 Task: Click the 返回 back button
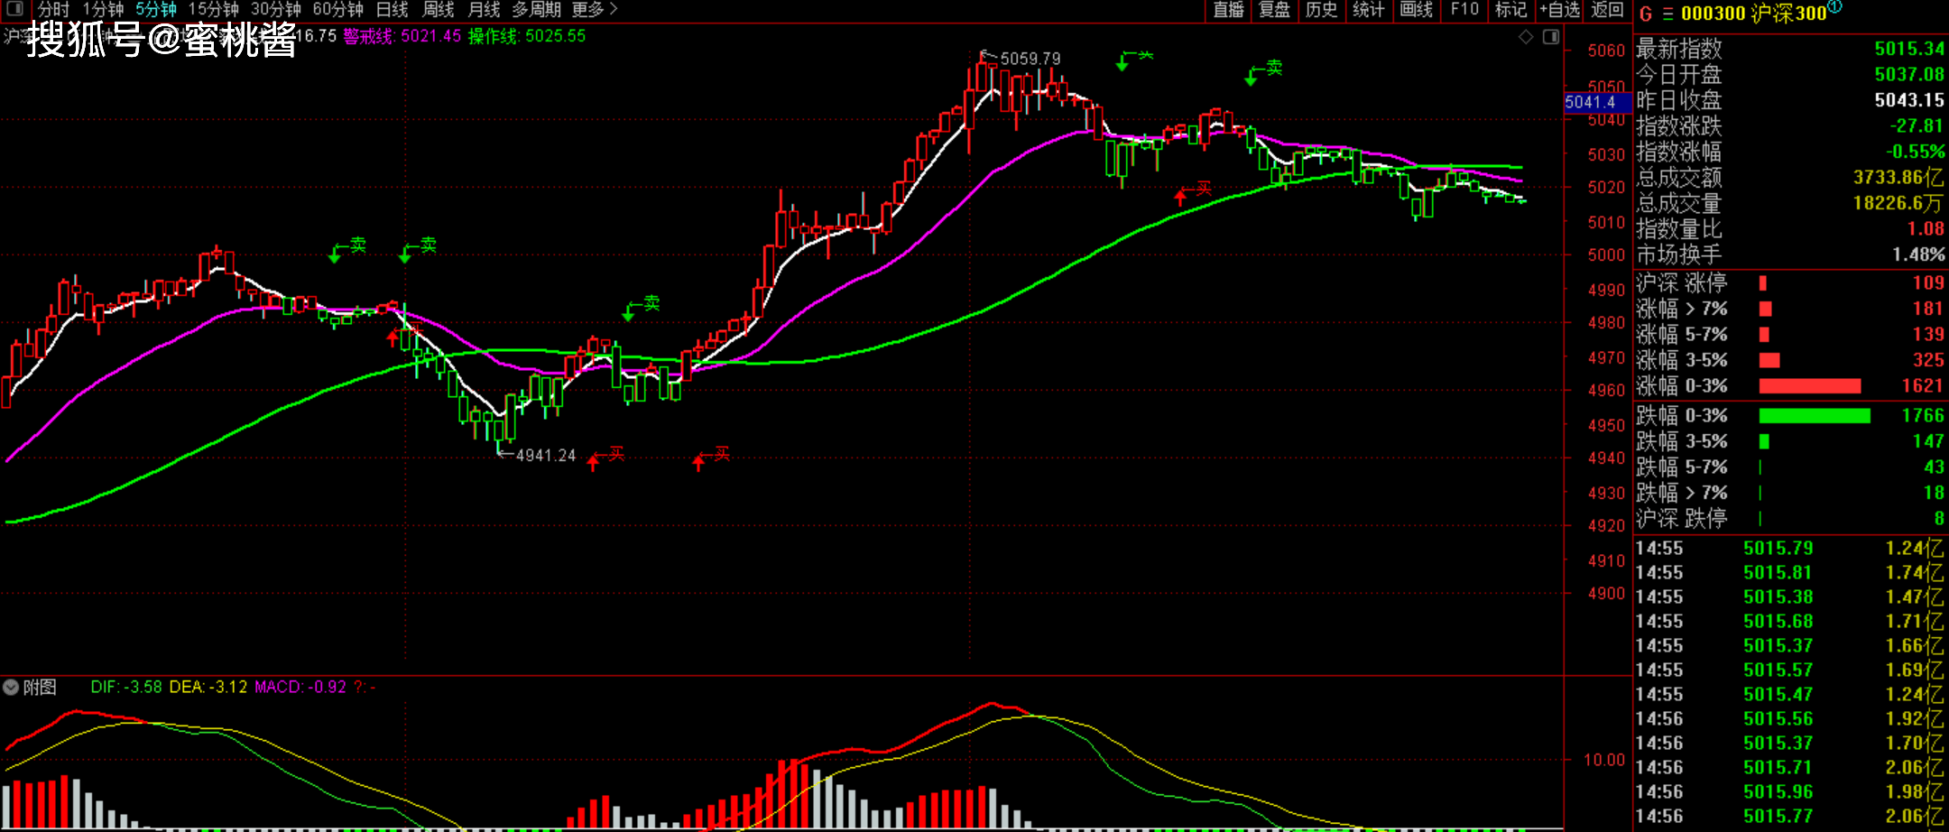click(x=1607, y=9)
